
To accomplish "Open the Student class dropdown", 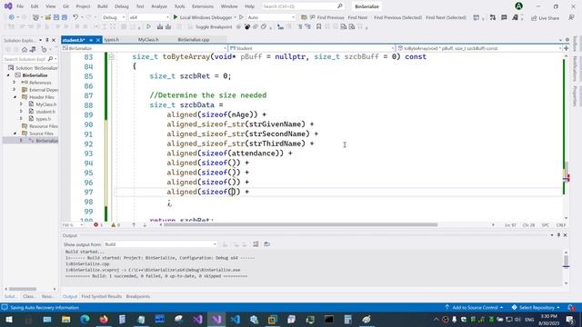I will 312,48.
